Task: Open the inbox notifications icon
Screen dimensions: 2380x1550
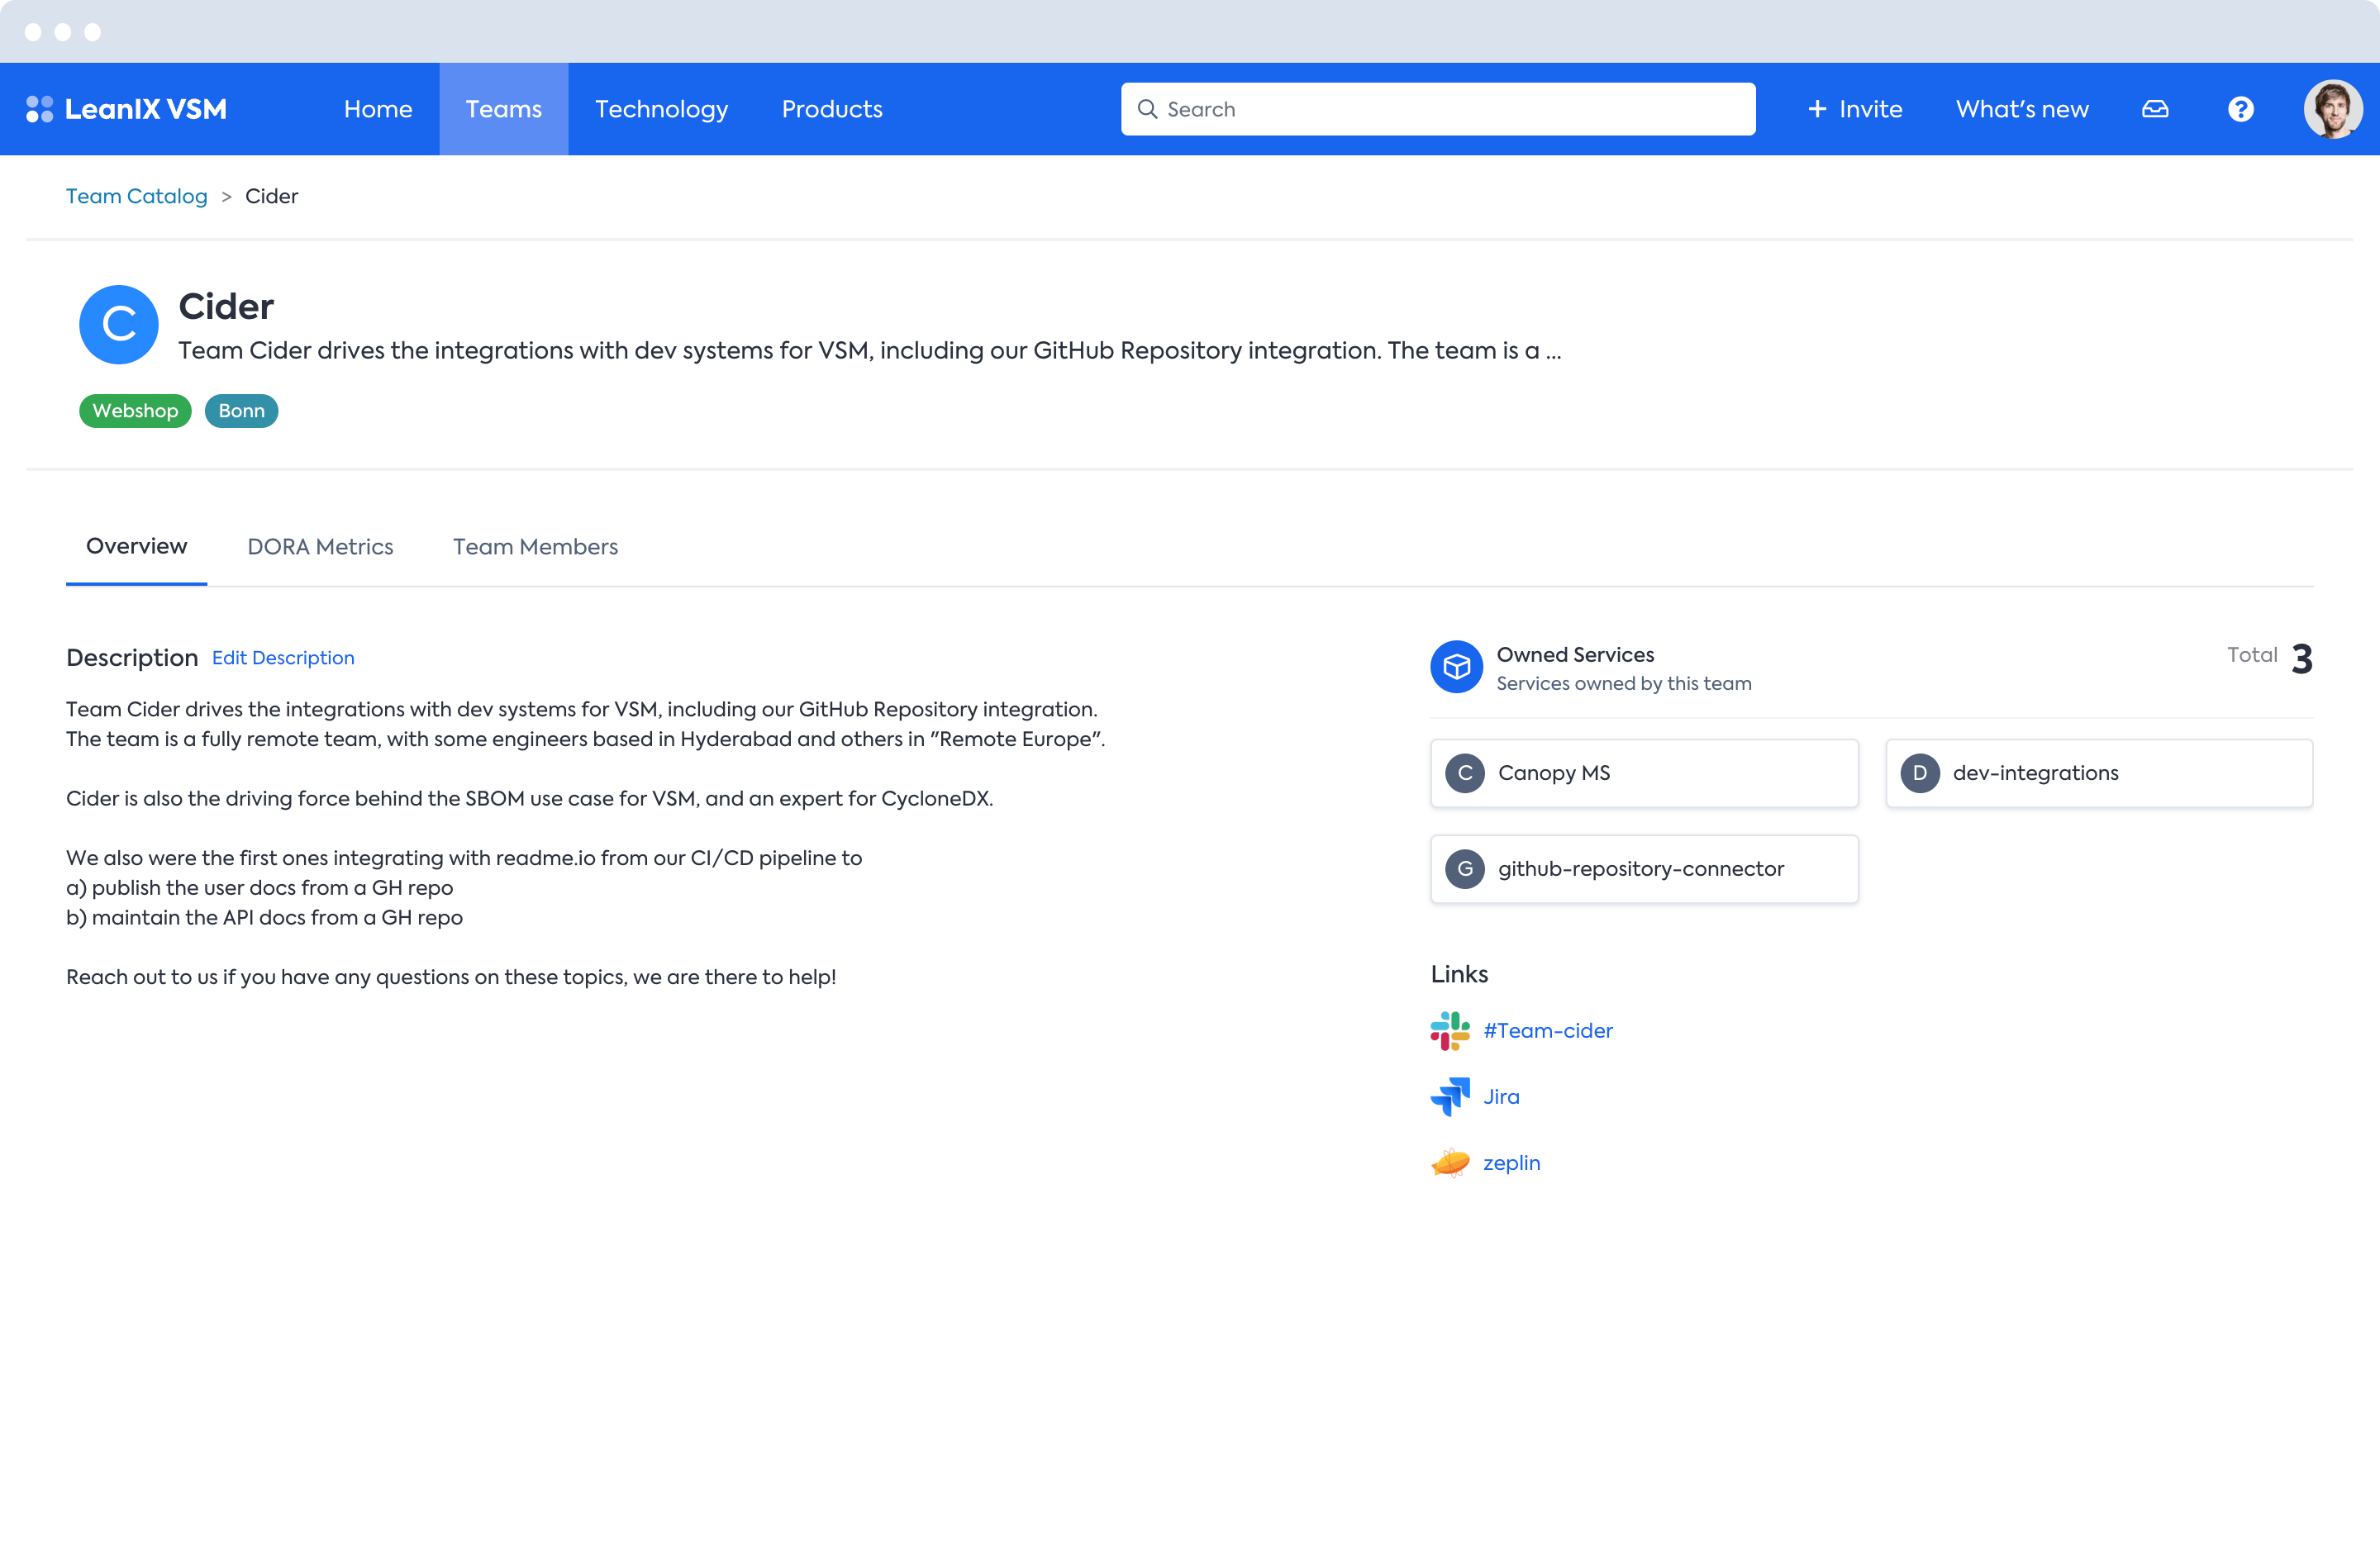Action: coord(2155,109)
